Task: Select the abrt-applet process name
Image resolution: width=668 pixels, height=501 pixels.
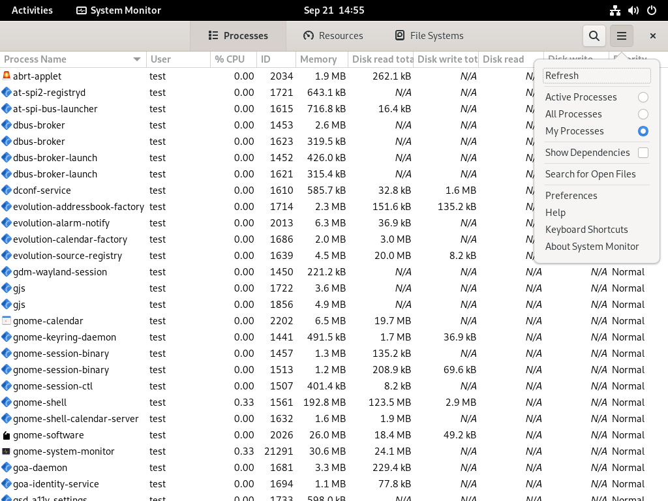Action: click(37, 76)
